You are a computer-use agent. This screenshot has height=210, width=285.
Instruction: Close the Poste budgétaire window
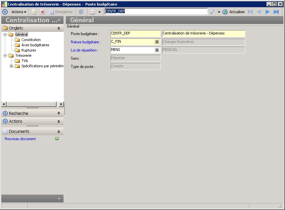click(x=280, y=4)
